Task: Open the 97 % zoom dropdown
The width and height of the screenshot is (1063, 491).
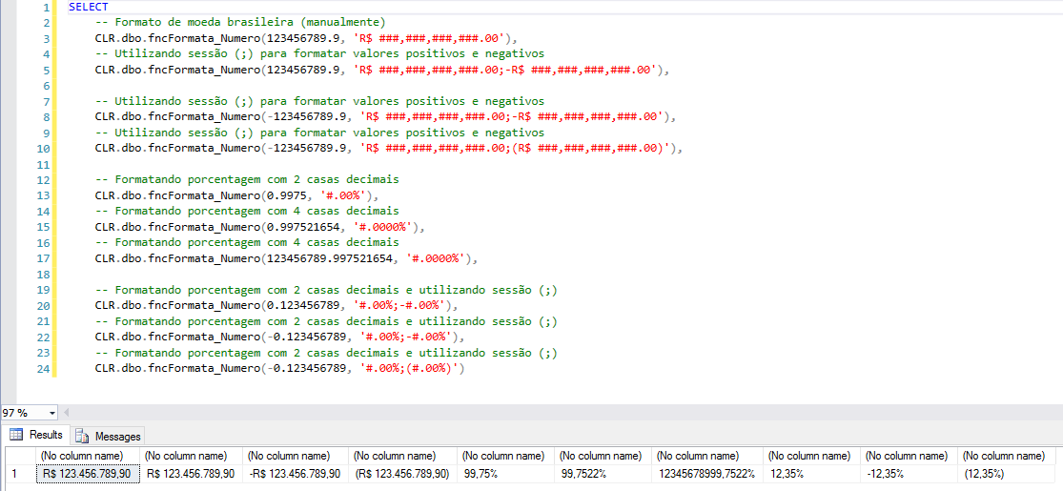Action: click(x=51, y=413)
